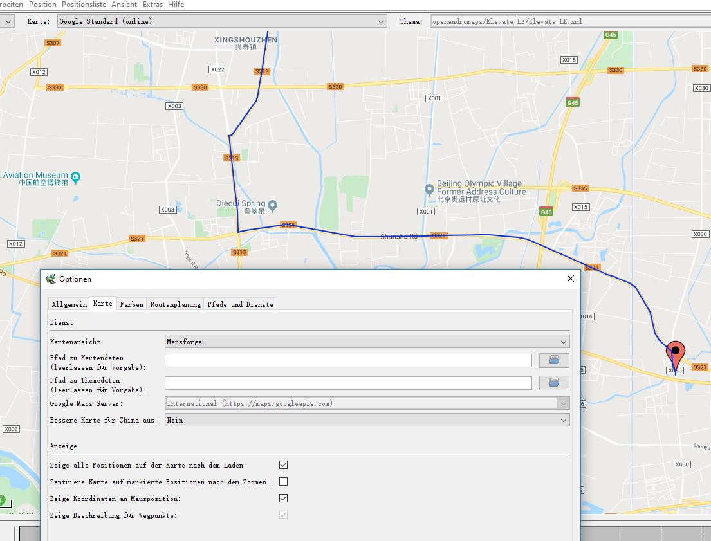This screenshot has height=541, width=711.
Task: Switch to the Farben tab
Action: 131,304
